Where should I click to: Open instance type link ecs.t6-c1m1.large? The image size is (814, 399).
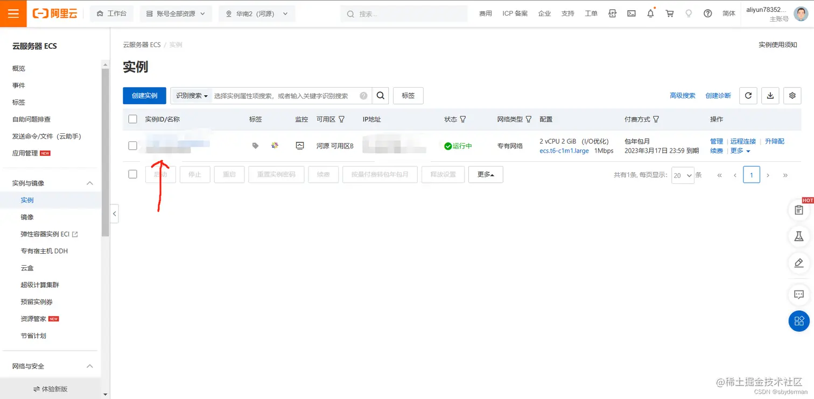(x=564, y=151)
